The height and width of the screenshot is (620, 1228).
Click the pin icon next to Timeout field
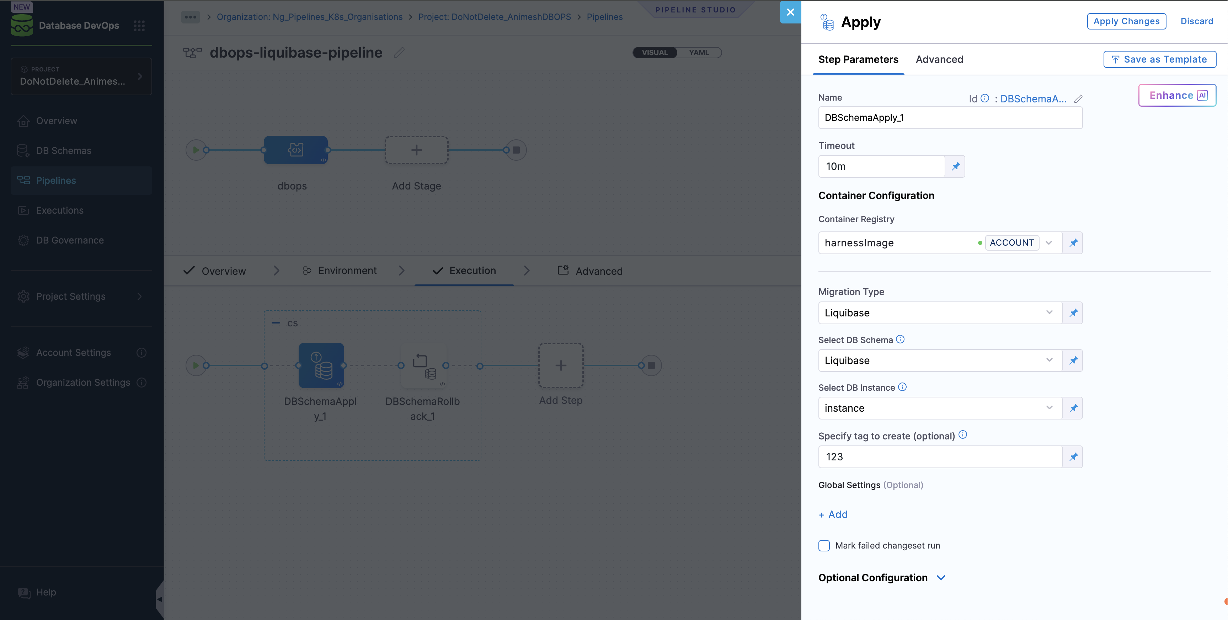click(955, 166)
